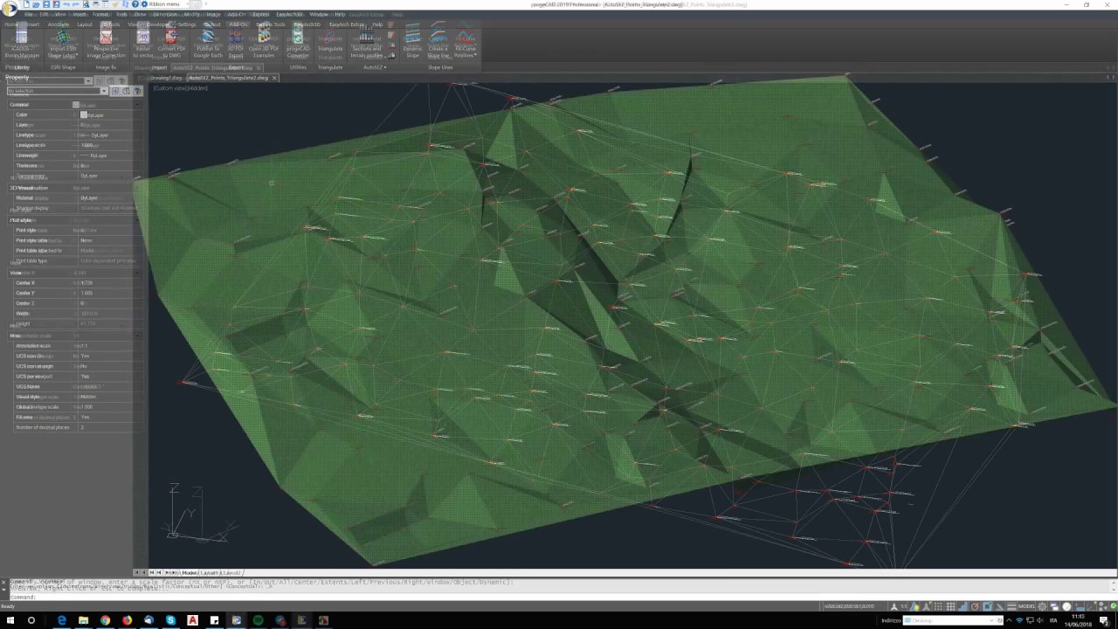The height and width of the screenshot is (629, 1118).
Task: Toggle Grid display in status bar
Action: (949, 606)
